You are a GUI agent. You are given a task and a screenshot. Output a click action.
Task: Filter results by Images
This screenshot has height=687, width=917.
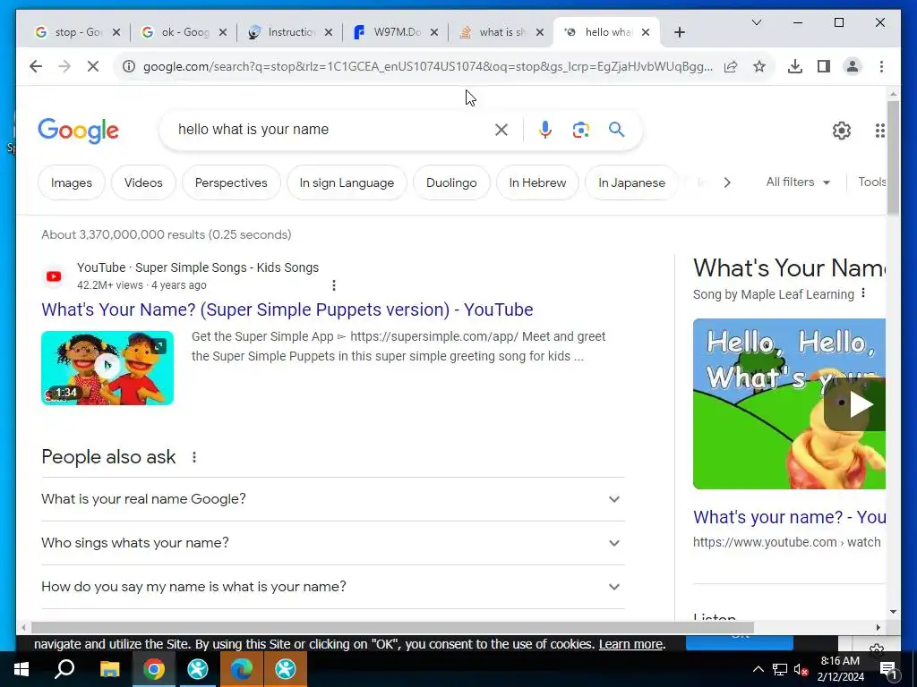(72, 182)
